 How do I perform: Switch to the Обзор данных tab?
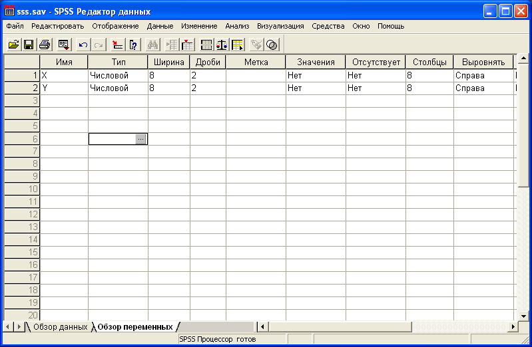(60, 327)
